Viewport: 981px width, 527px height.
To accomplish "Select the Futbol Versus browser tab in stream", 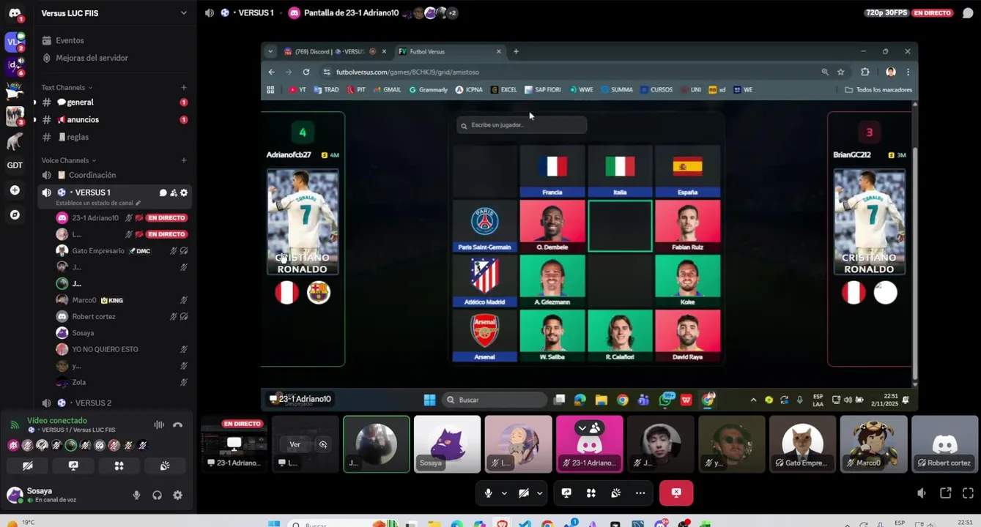I will [450, 51].
